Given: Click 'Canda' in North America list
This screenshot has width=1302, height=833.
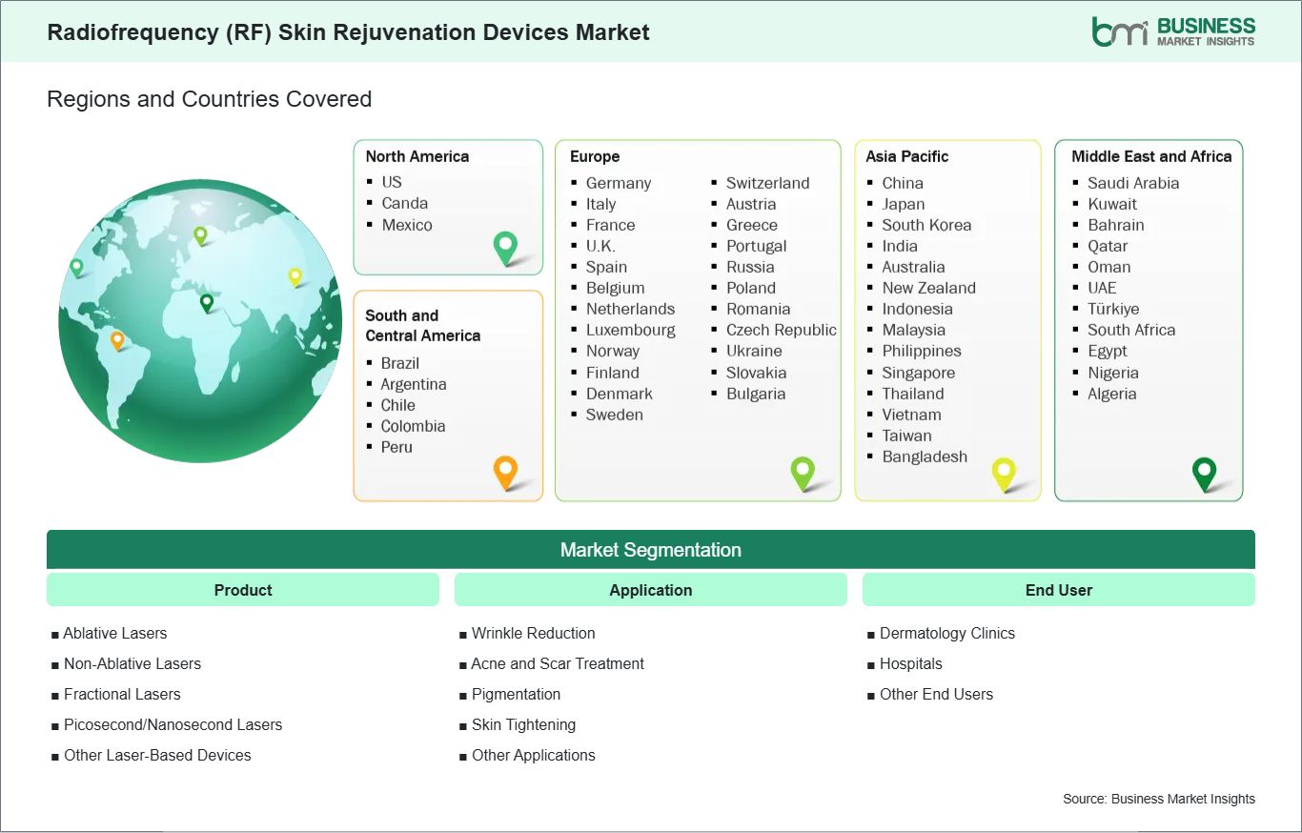Looking at the screenshot, I should pyautogui.click(x=405, y=203).
